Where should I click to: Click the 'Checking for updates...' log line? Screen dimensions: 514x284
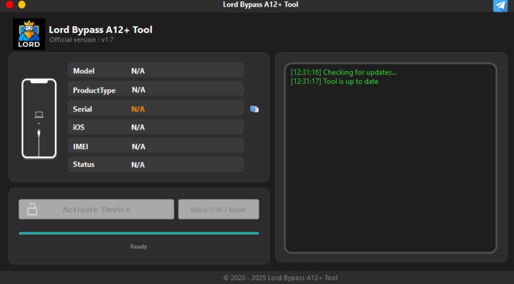tap(344, 72)
